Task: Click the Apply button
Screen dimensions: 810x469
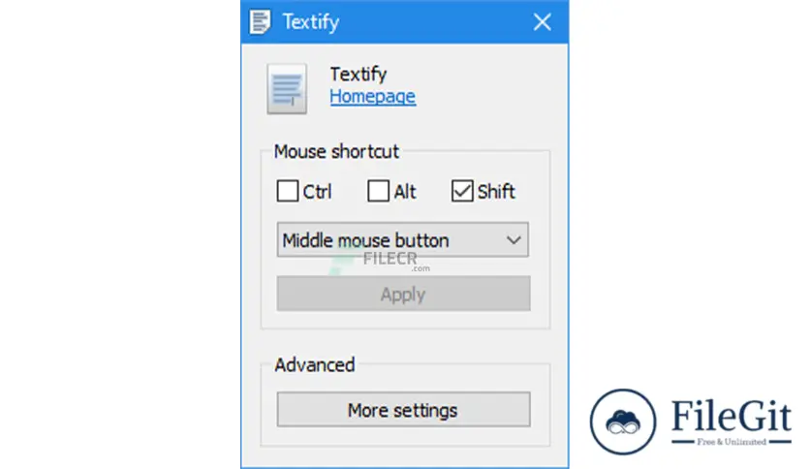Action: (403, 294)
